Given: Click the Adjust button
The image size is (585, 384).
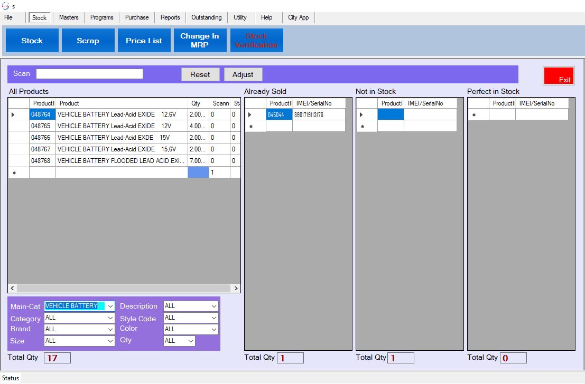Looking at the screenshot, I should point(243,74).
